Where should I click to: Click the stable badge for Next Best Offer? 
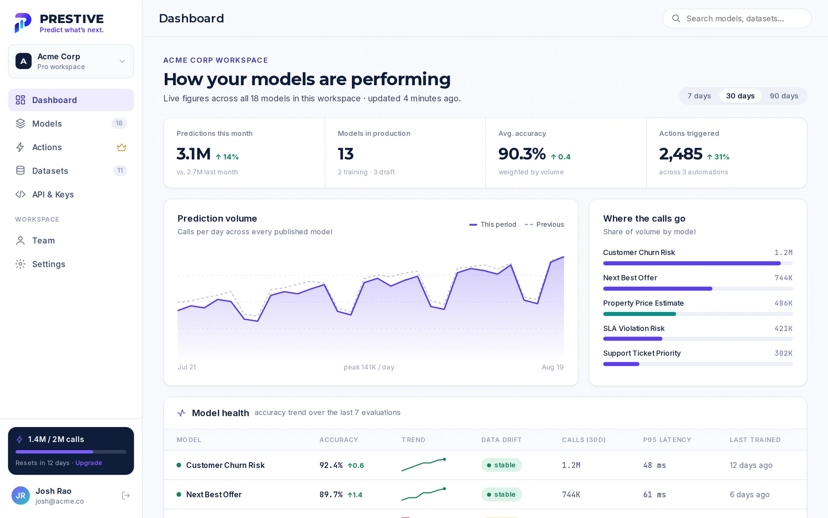coord(502,495)
